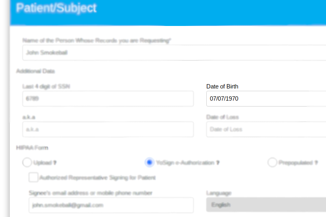This screenshot has height=217, width=326.
Task: Click the person's name input field
Action: coord(174,52)
